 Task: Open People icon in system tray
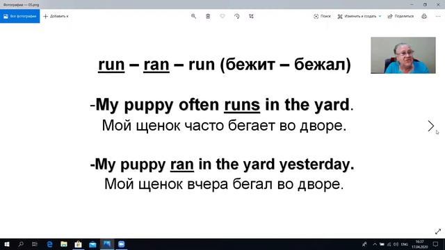pyautogui.click(x=364, y=244)
